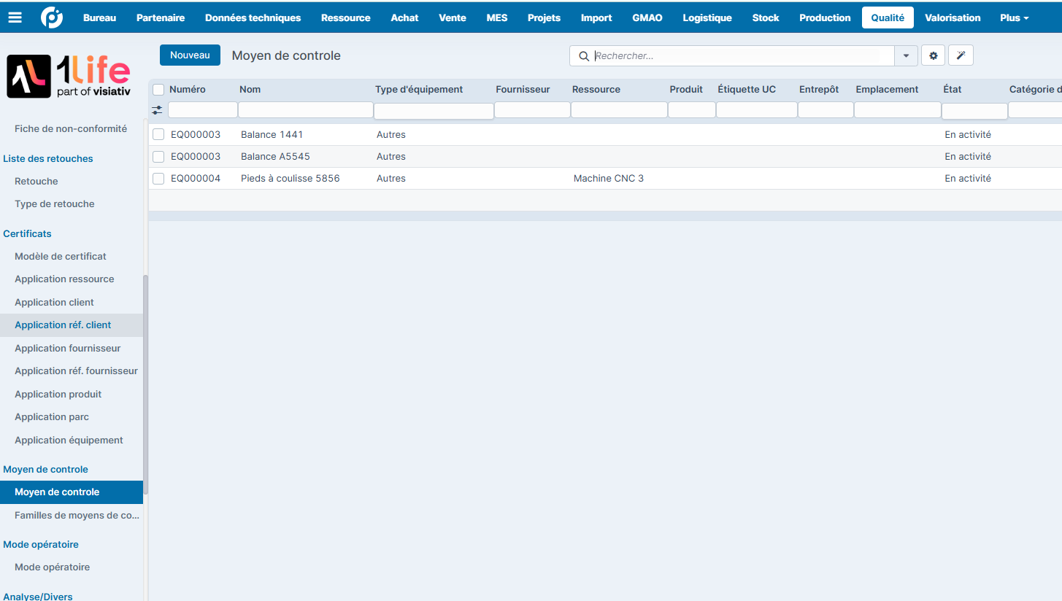The height and width of the screenshot is (601, 1062).
Task: Open Application client in the sidebar
Action: 55,302
